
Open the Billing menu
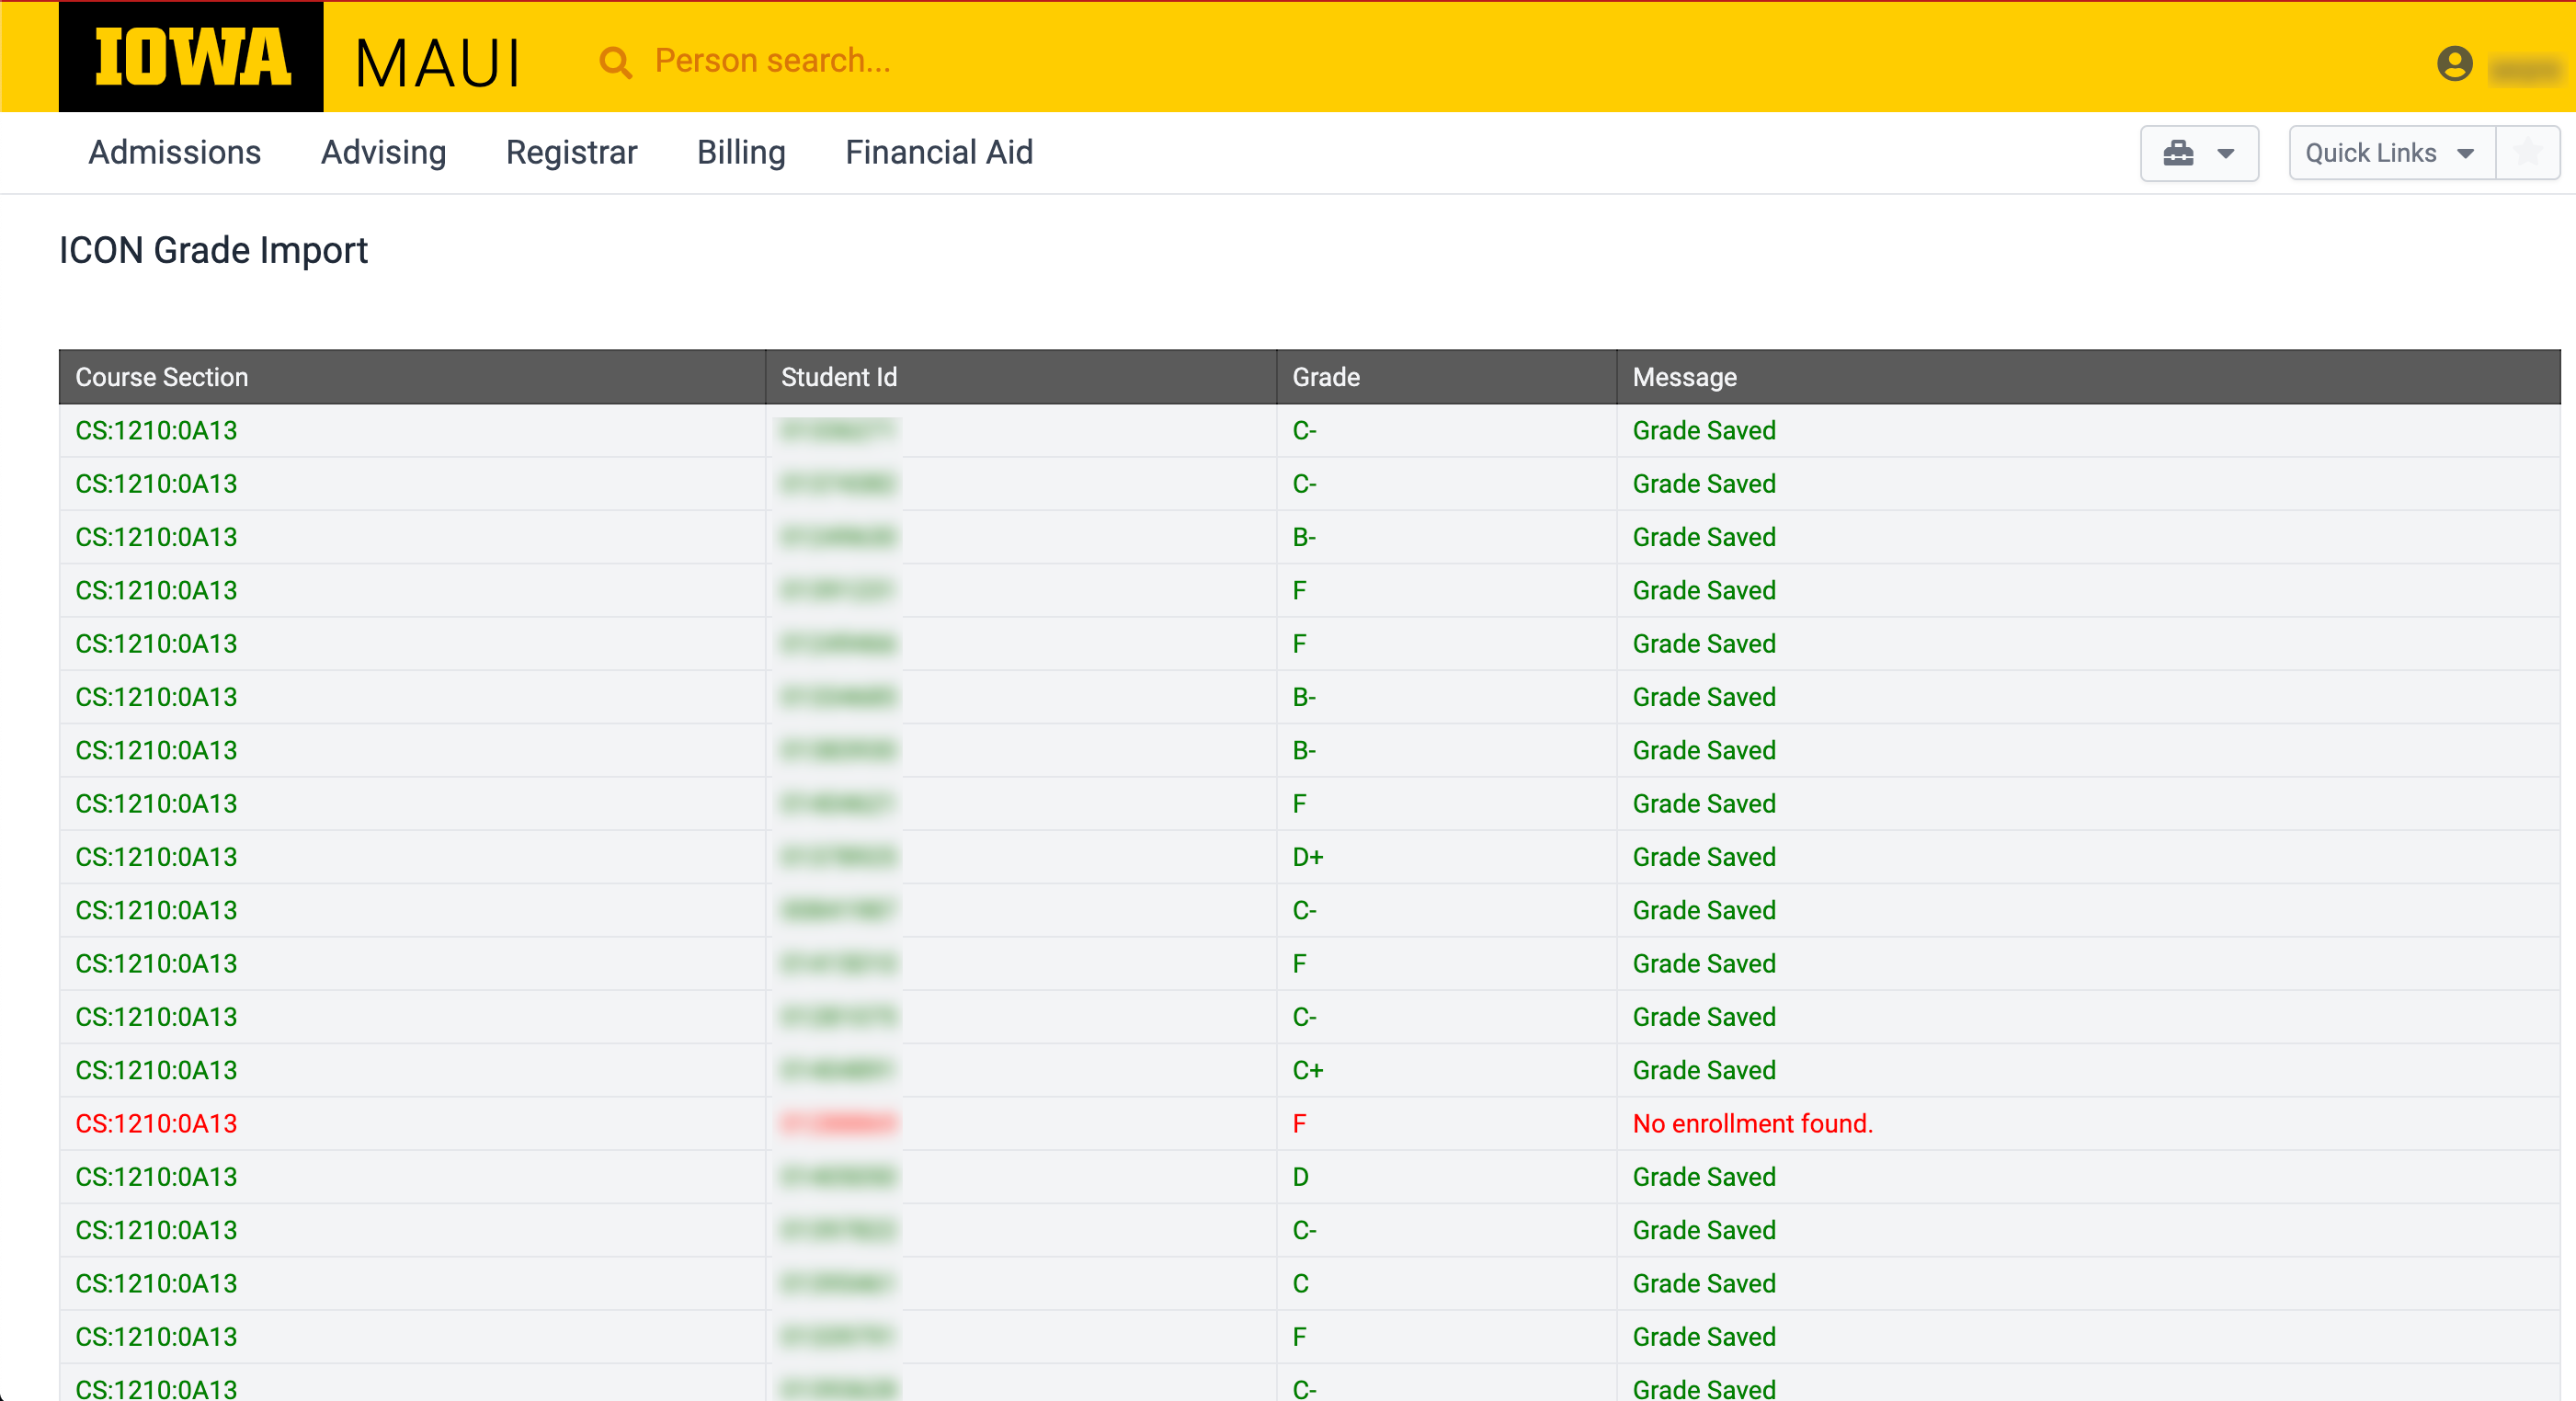[x=740, y=152]
